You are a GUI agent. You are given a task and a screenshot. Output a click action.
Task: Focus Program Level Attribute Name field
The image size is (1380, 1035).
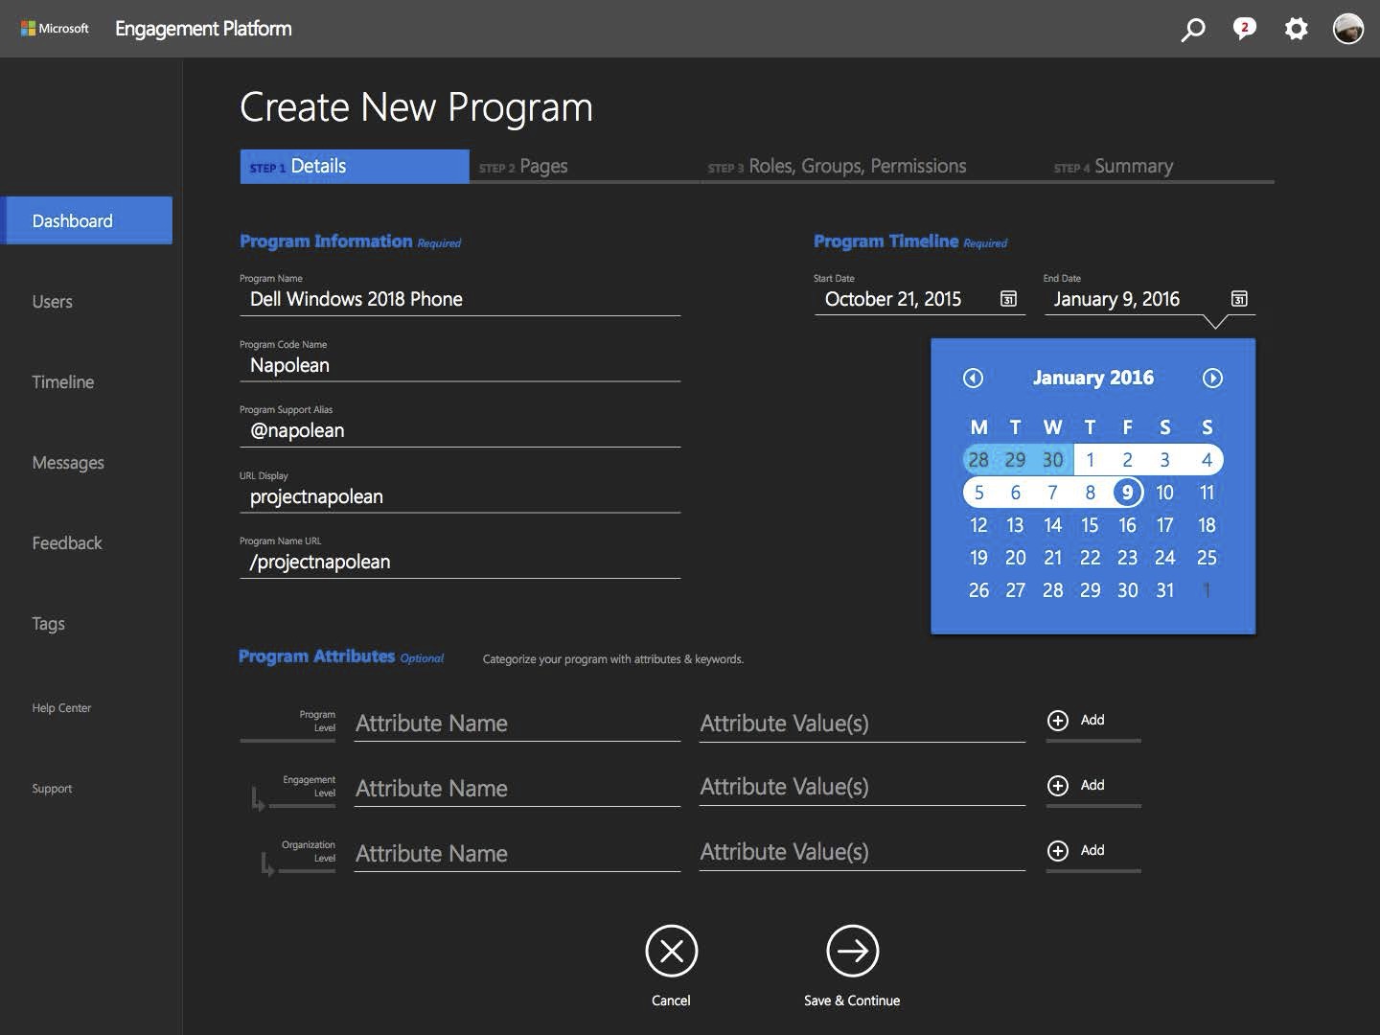click(x=517, y=724)
